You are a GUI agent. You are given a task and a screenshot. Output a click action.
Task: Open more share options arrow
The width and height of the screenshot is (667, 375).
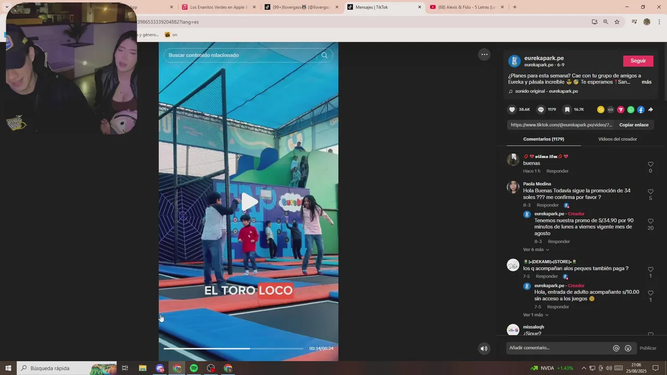pyautogui.click(x=651, y=109)
